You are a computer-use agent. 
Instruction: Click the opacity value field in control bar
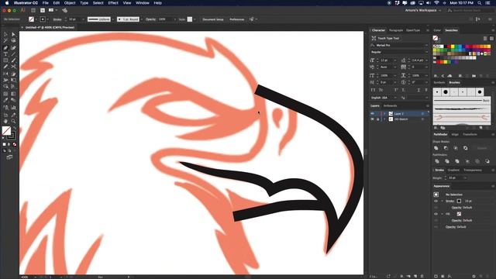[x=165, y=19]
